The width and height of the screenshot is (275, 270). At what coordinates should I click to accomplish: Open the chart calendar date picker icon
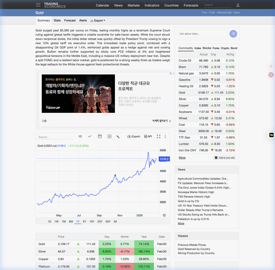(100, 136)
